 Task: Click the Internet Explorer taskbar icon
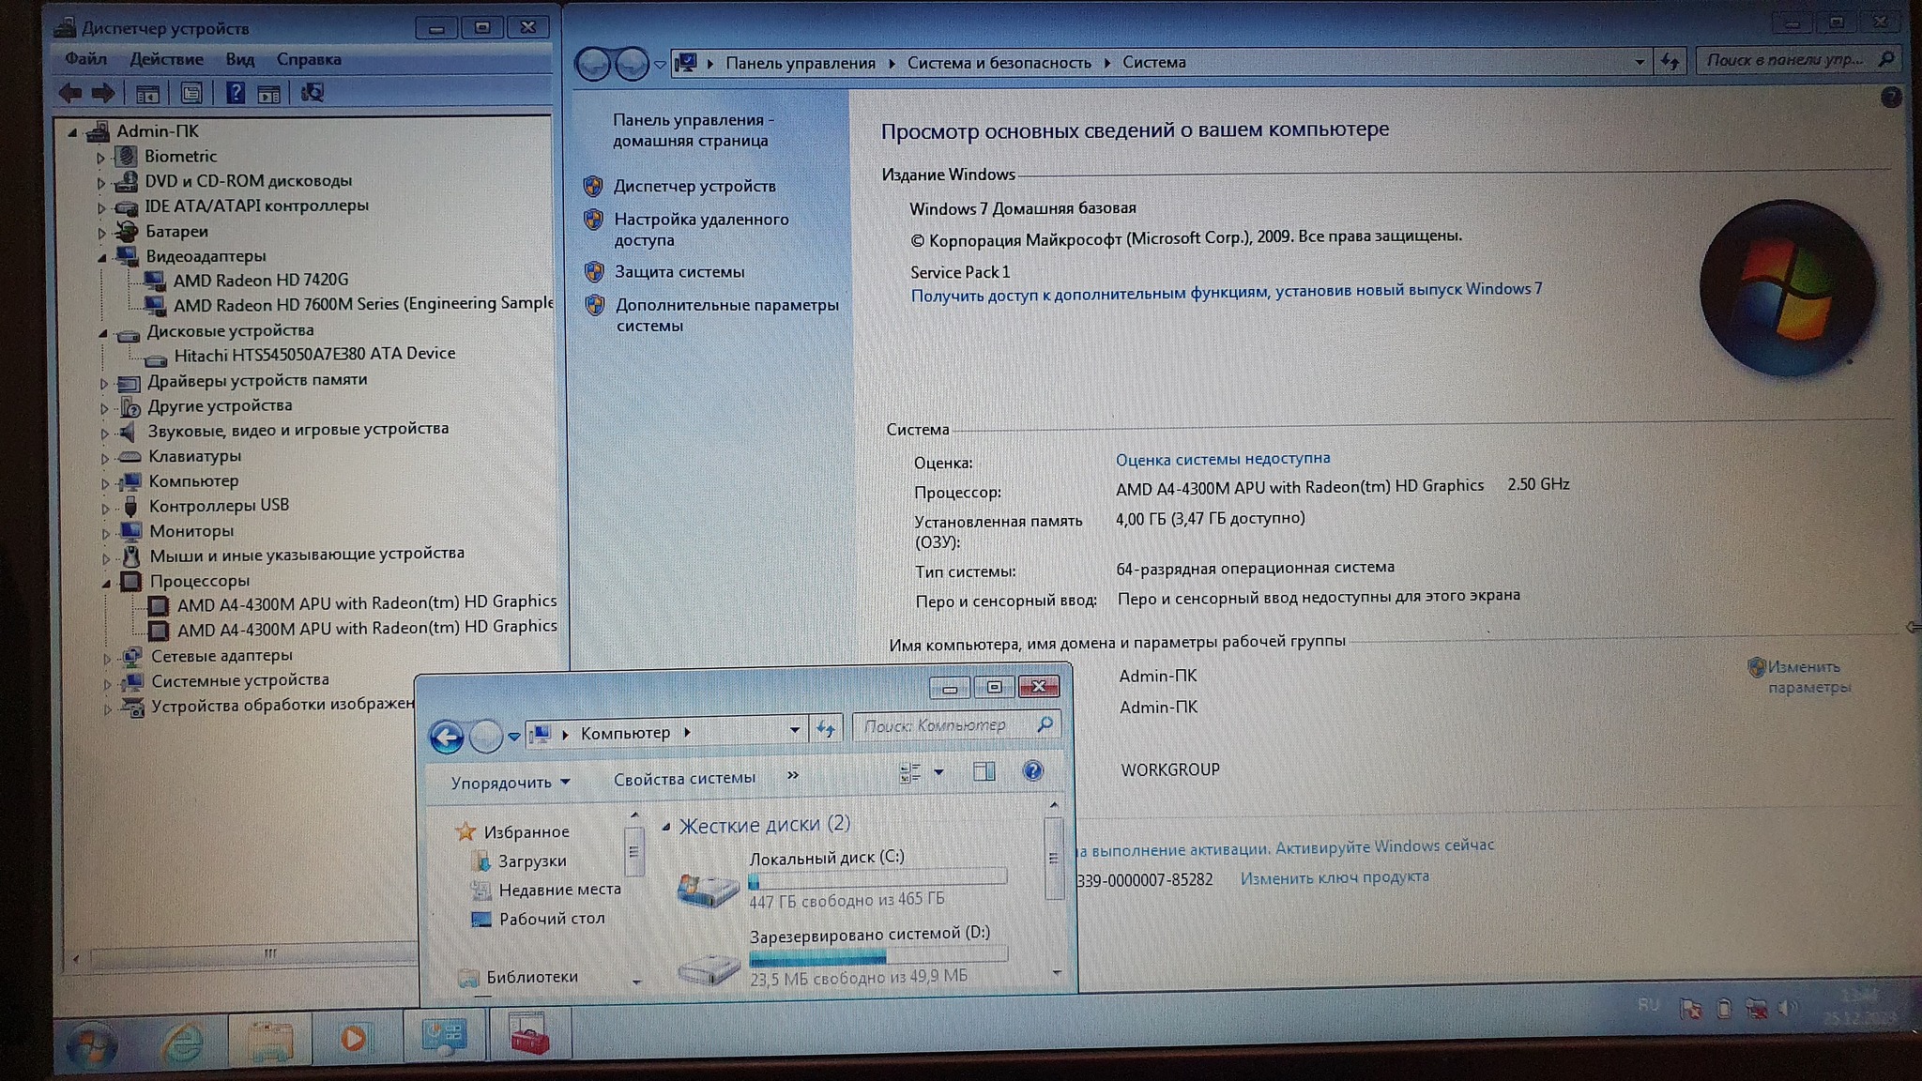click(x=183, y=1041)
